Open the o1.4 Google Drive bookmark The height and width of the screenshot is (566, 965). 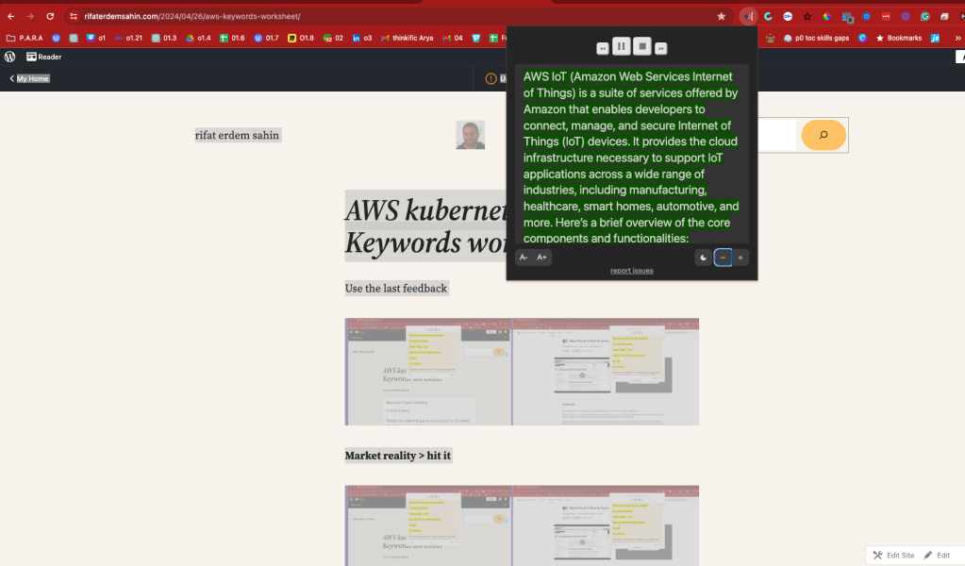tap(198, 38)
